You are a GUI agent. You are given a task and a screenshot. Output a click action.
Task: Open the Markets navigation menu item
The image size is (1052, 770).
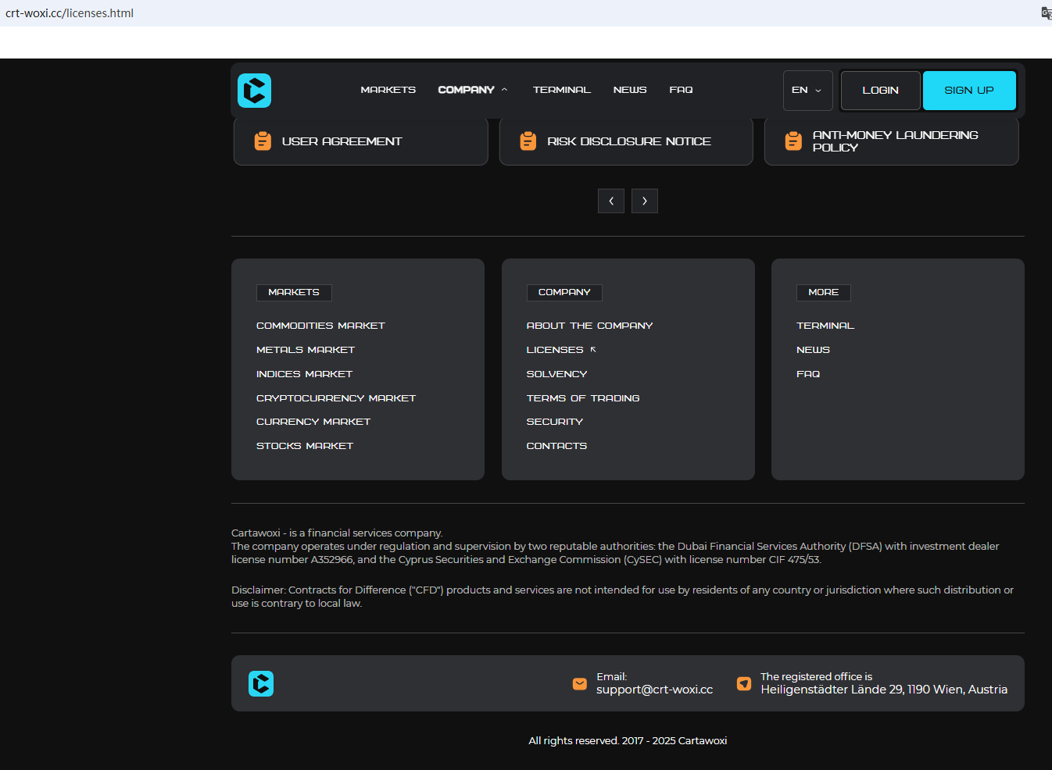click(x=388, y=90)
